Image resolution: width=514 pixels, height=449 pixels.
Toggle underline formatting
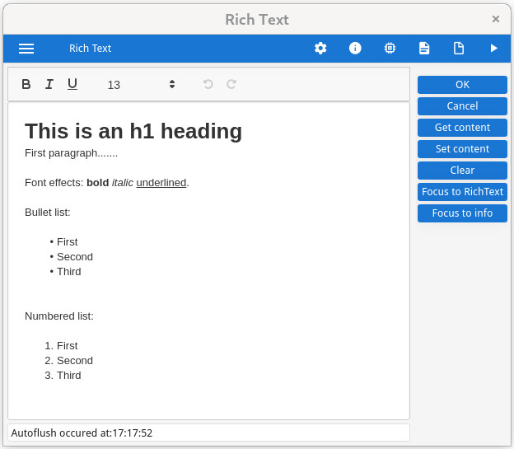pos(72,84)
